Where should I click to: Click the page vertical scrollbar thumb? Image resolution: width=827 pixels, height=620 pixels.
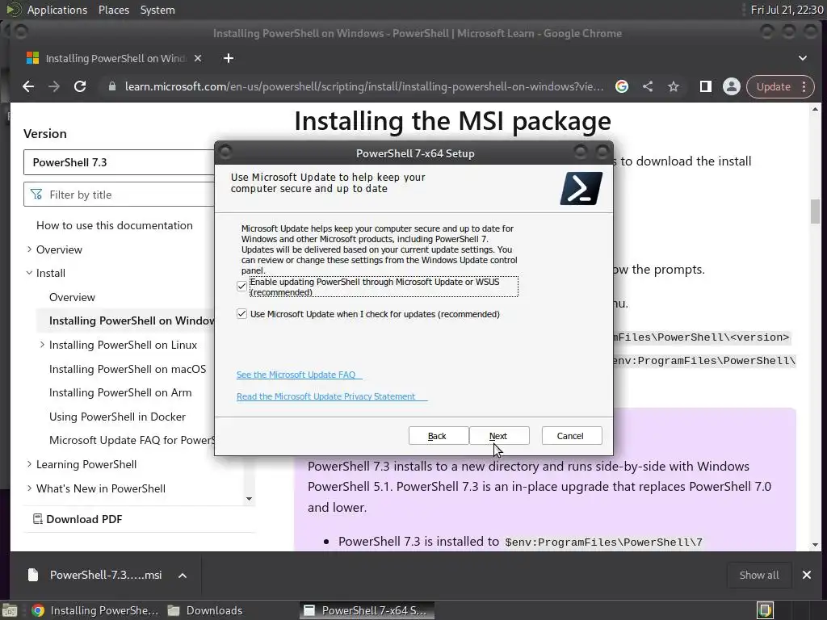(816, 211)
